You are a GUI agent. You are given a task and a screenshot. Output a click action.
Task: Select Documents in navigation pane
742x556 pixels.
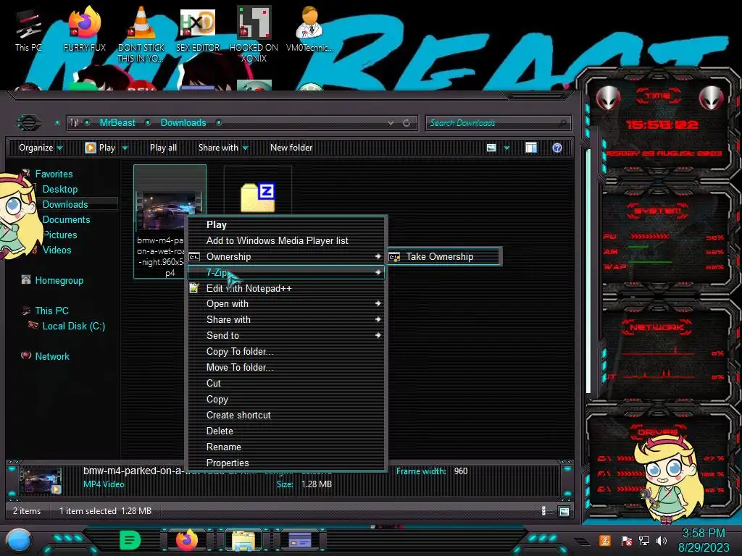[x=66, y=219]
